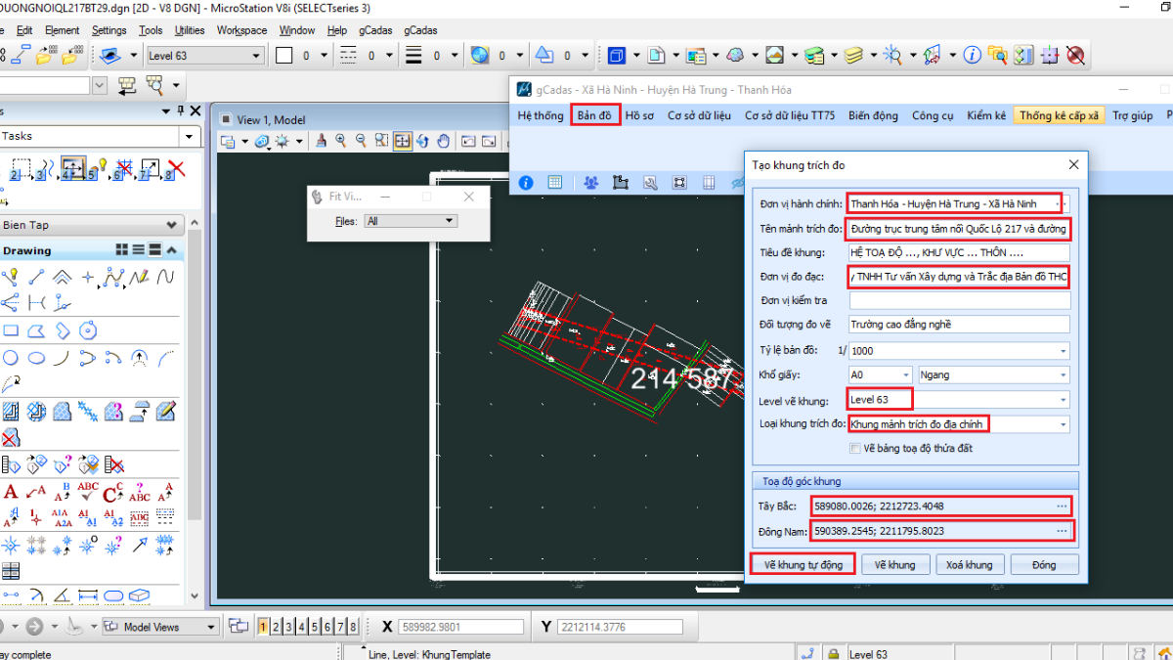The width and height of the screenshot is (1173, 660).
Task: Select the Place Fence tool numbered 2
Action: tap(21, 169)
